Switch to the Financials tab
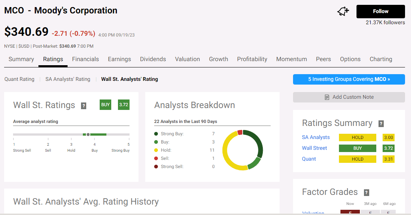This screenshot has width=411, height=215. (x=85, y=59)
